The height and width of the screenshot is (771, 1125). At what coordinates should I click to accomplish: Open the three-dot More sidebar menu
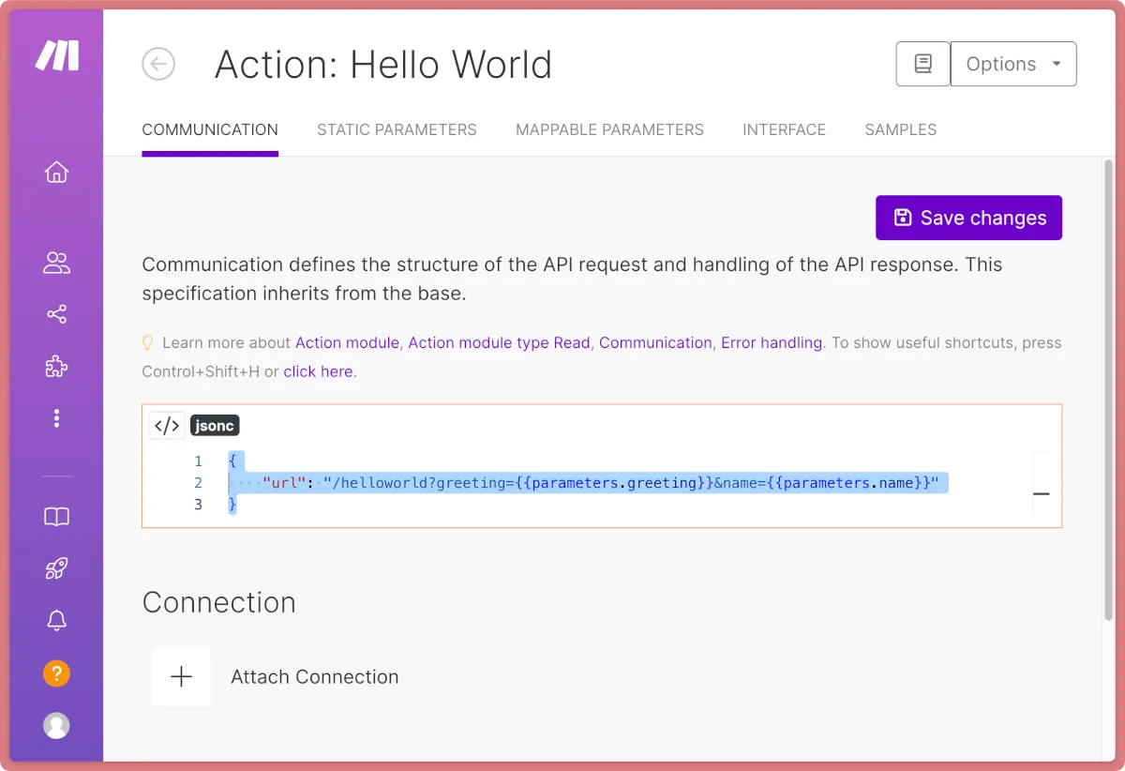[x=57, y=418]
